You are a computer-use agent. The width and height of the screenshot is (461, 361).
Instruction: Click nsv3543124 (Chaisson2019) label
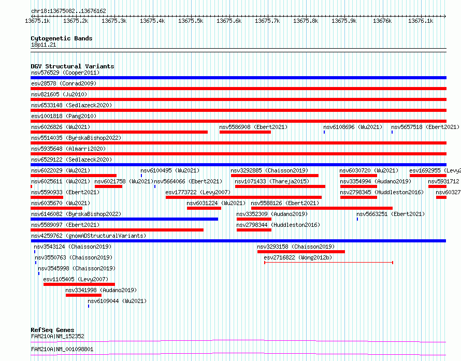[x=73, y=247]
